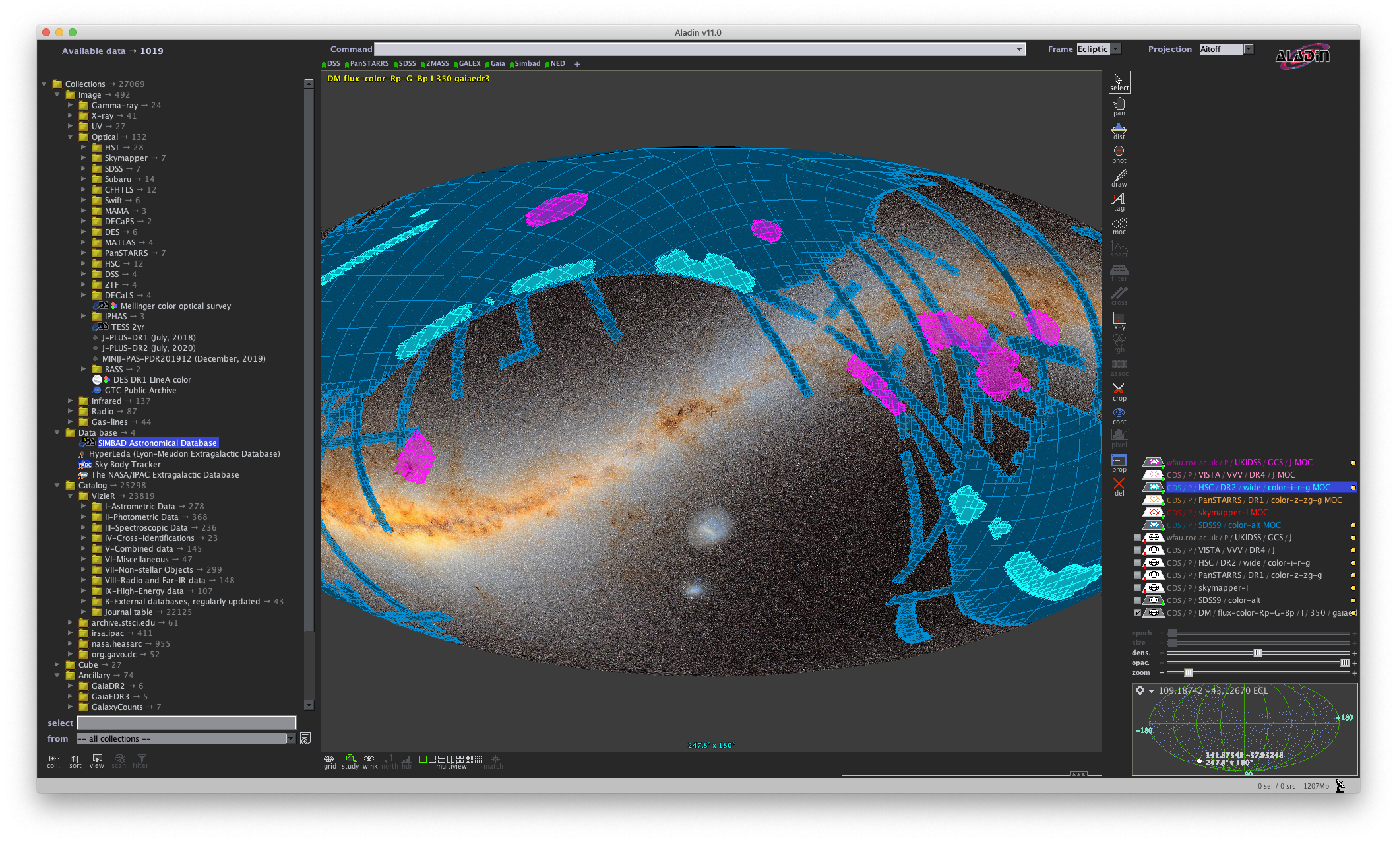Click the view icon below data tree

click(x=97, y=761)
